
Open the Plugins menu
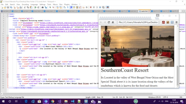point(67,4)
